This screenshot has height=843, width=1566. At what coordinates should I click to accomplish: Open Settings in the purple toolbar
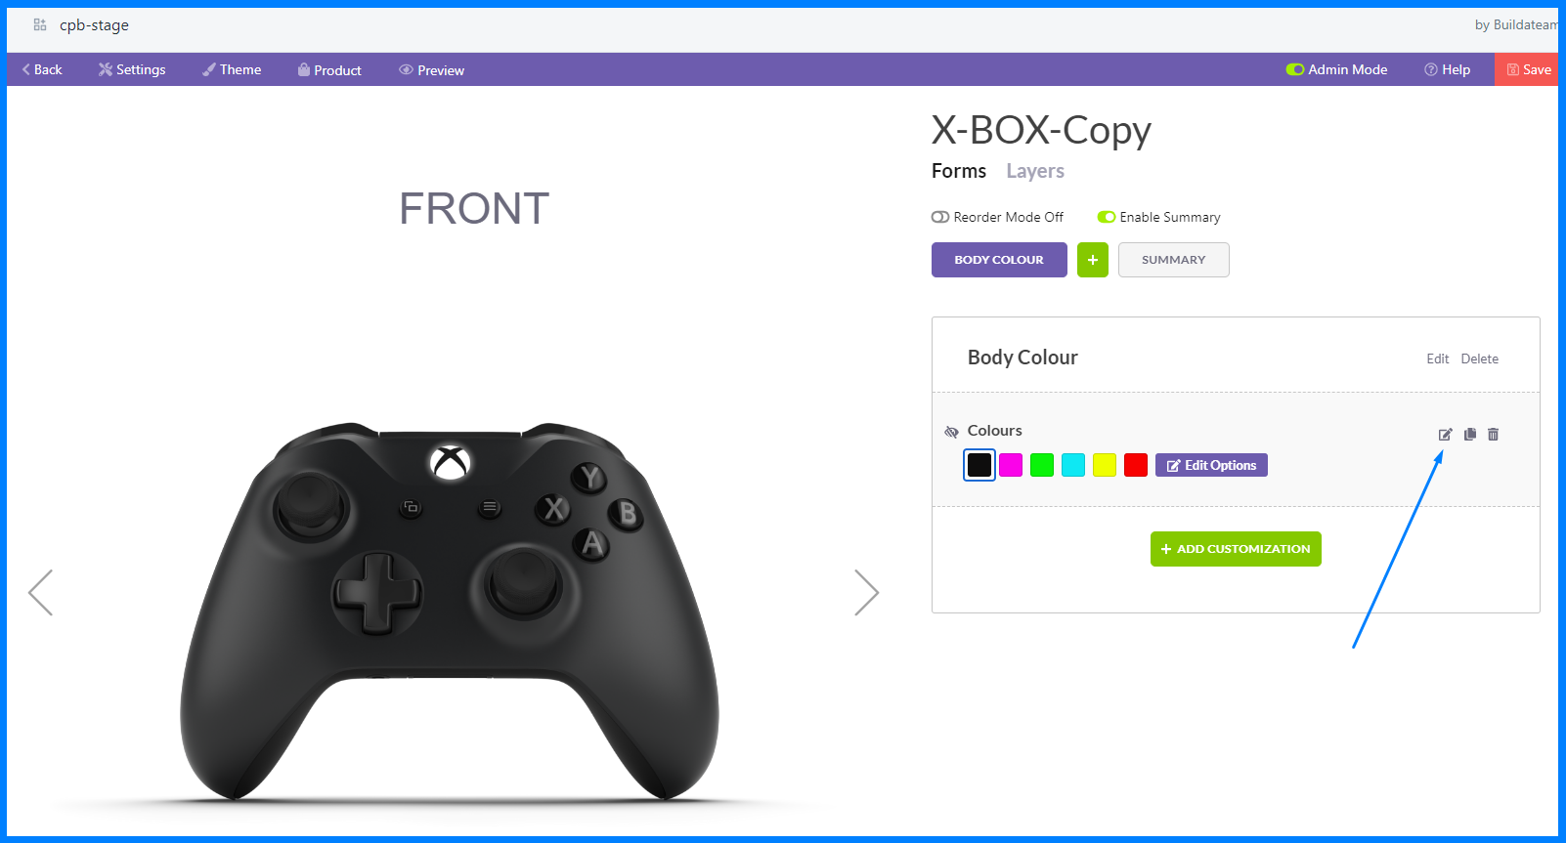tap(132, 69)
